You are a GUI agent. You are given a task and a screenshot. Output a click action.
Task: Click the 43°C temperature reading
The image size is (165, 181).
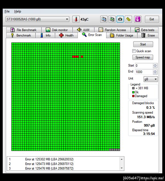coord(84,20)
